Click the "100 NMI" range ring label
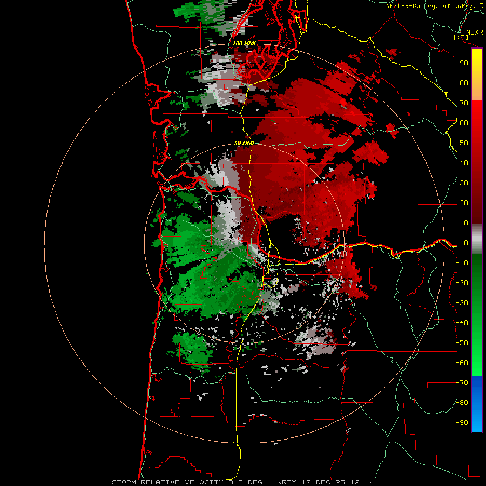Image resolution: width=486 pixels, height=486 pixels. 244,43
